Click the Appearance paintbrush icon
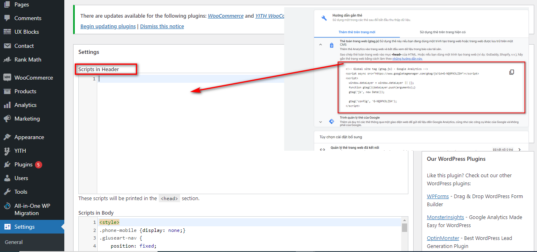Screen dimensions: 537x252 (x=7, y=137)
